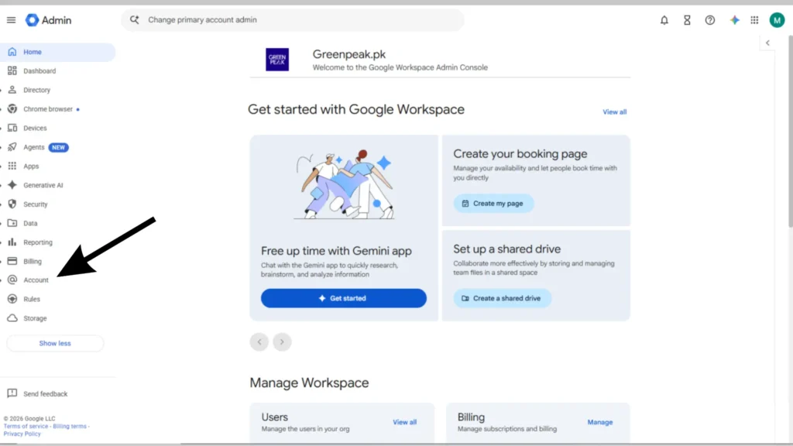Collapse the right side panel chevron
Screen dimensions: 793x446
(x=767, y=43)
